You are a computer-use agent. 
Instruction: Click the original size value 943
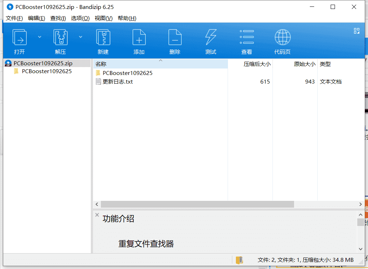pyautogui.click(x=310, y=82)
